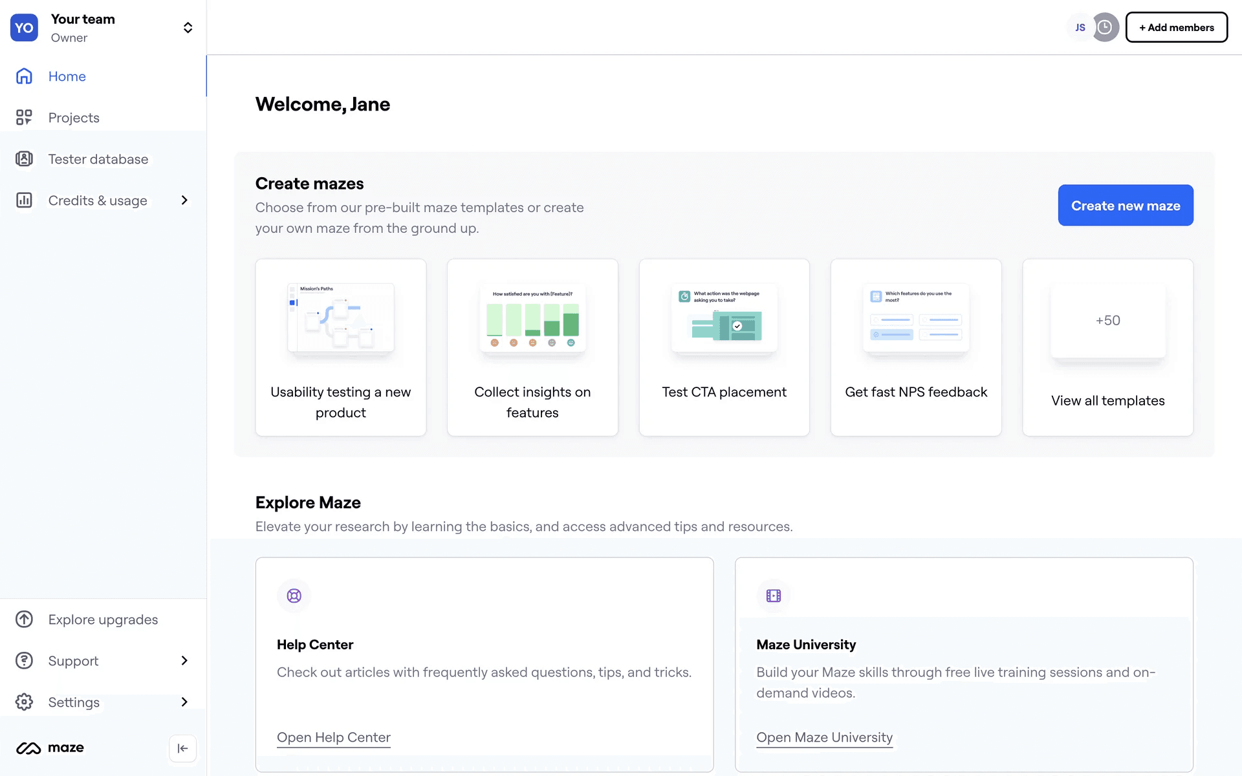This screenshot has width=1242, height=776.
Task: Expand the Settings submenu chevron
Action: [184, 702]
